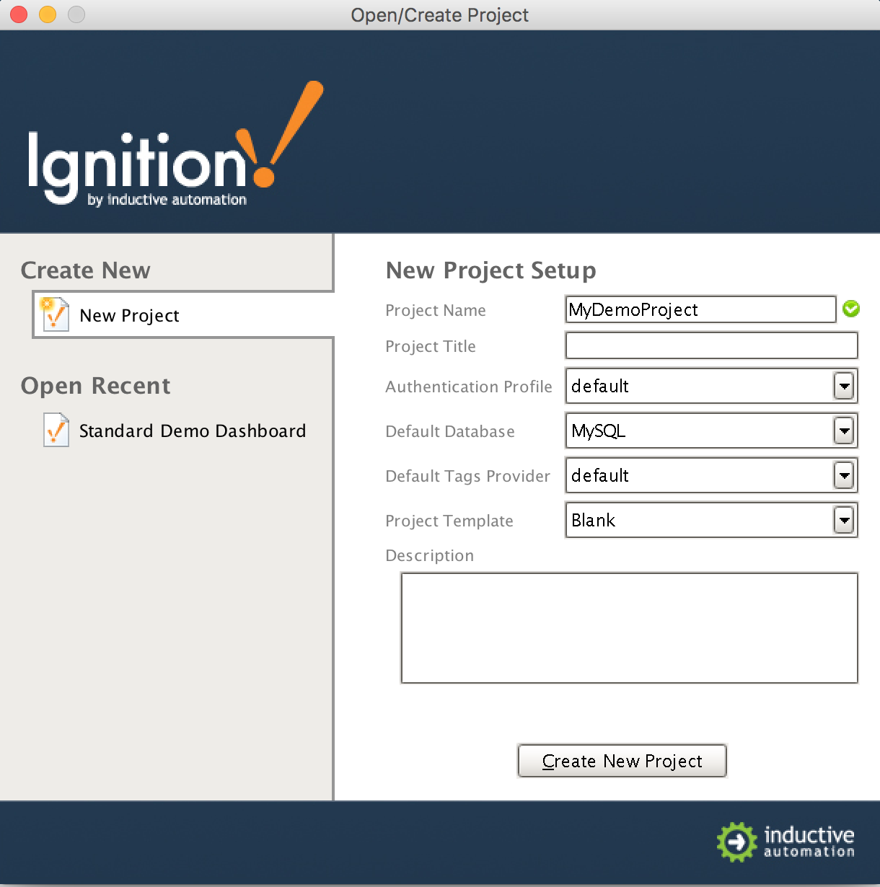Click the Blank template combo box value
Image resolution: width=880 pixels, height=887 pixels.
(x=594, y=521)
